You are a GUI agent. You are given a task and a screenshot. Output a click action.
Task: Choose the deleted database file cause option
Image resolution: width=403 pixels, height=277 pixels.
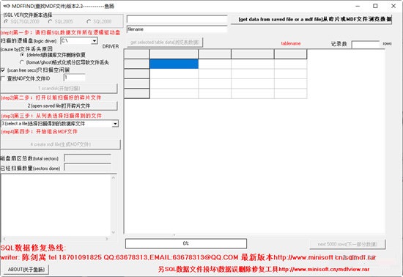point(22,55)
